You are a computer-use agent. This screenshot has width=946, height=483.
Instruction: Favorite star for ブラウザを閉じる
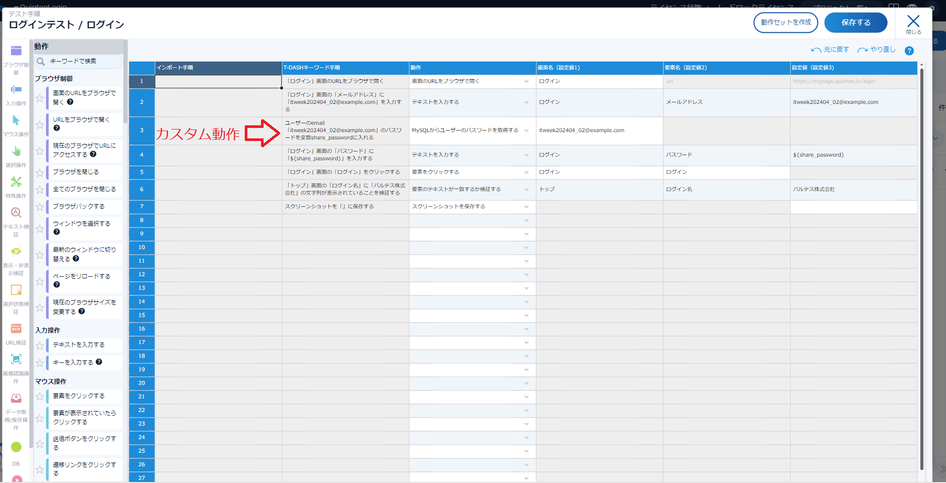point(40,172)
